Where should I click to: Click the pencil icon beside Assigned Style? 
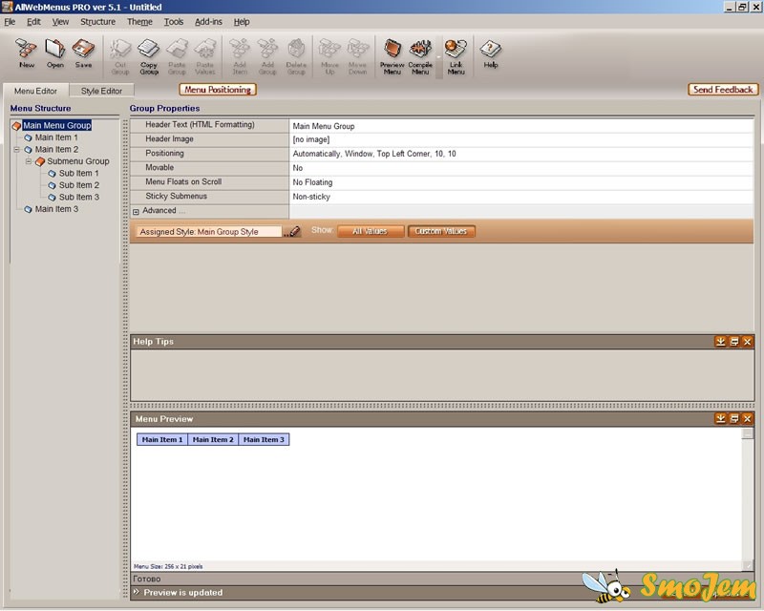click(292, 231)
